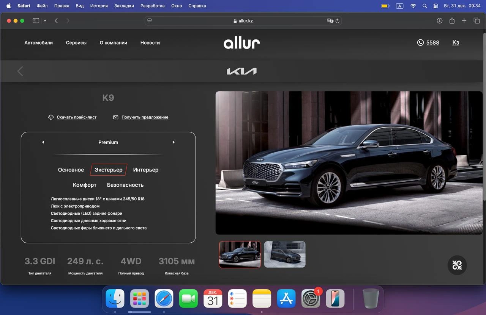Open the reader/page menu icon in address bar
The width and height of the screenshot is (486, 315).
tap(150, 21)
